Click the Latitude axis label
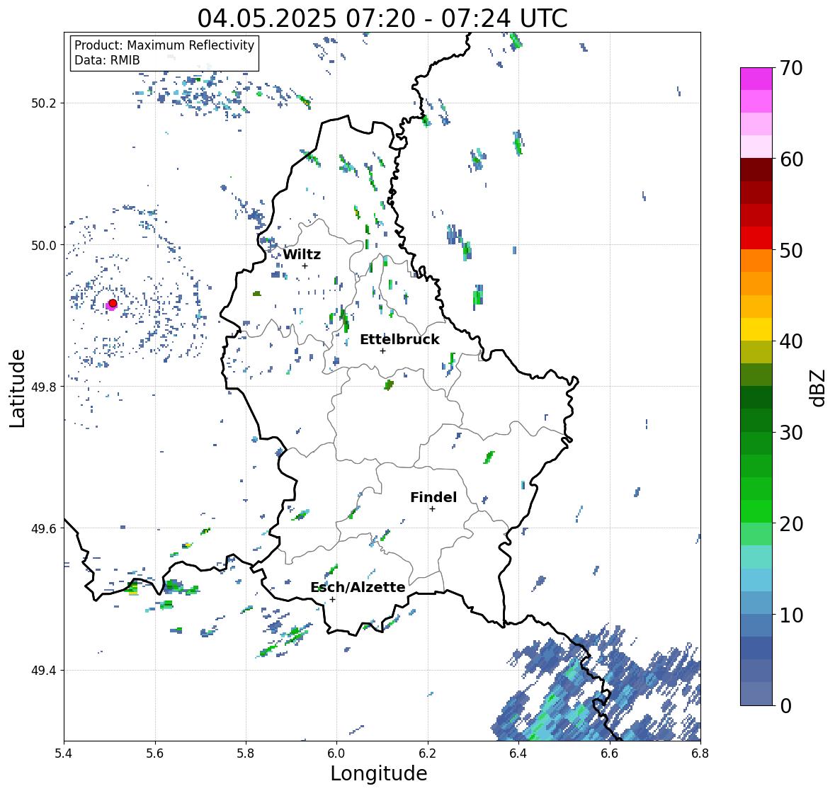The image size is (835, 791). point(17,389)
